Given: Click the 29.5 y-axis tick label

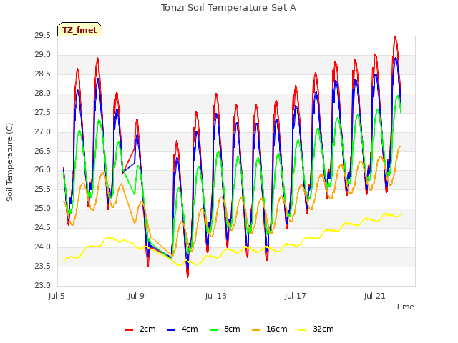Looking at the screenshot, I should tap(43, 36).
